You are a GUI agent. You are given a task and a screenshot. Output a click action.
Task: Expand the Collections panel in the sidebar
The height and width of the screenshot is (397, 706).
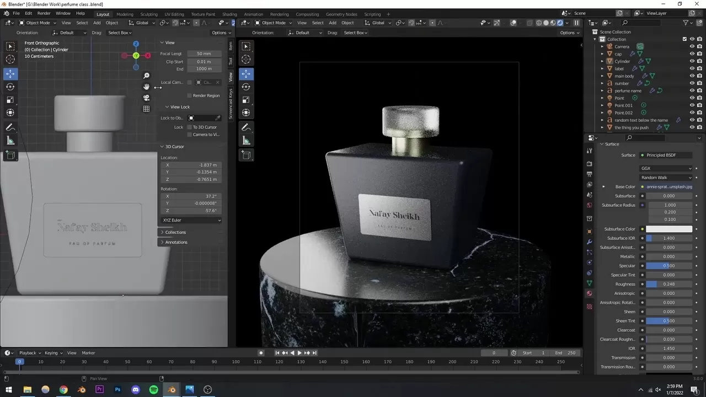(174, 232)
